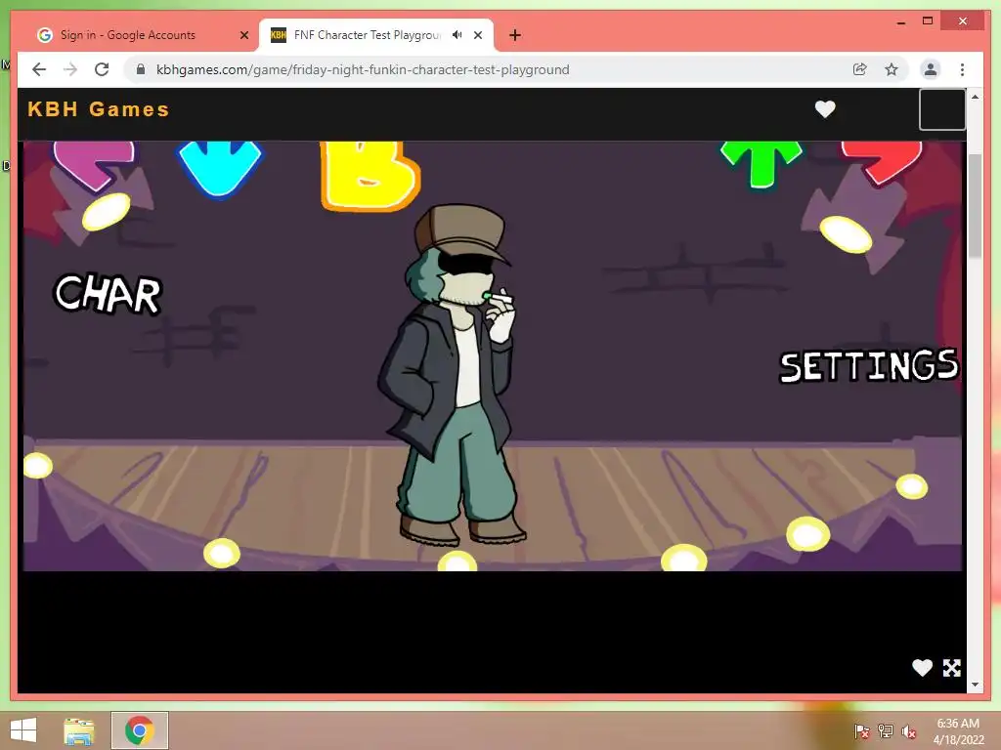
Task: Open network icon in system tray
Action: tap(885, 731)
